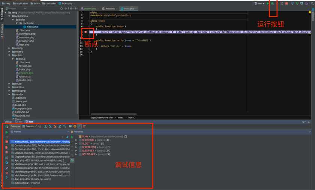Select the Container.php:355 ReflectionMethod frame
Viewport: 315px width, 190px height.
pos(40,145)
